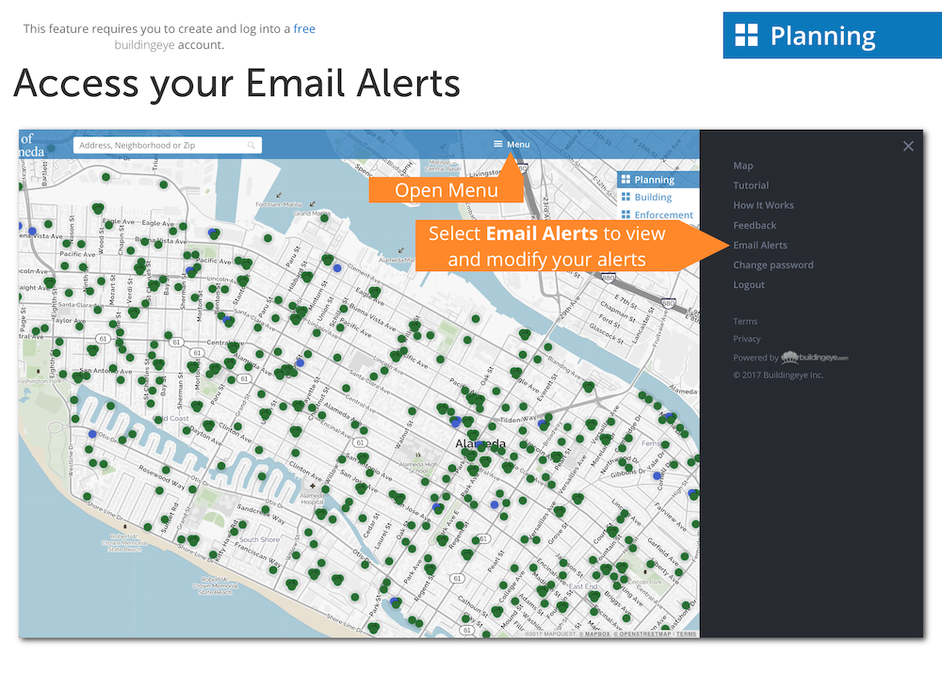
Task: Click the South Shore label on the map
Action: click(x=259, y=539)
